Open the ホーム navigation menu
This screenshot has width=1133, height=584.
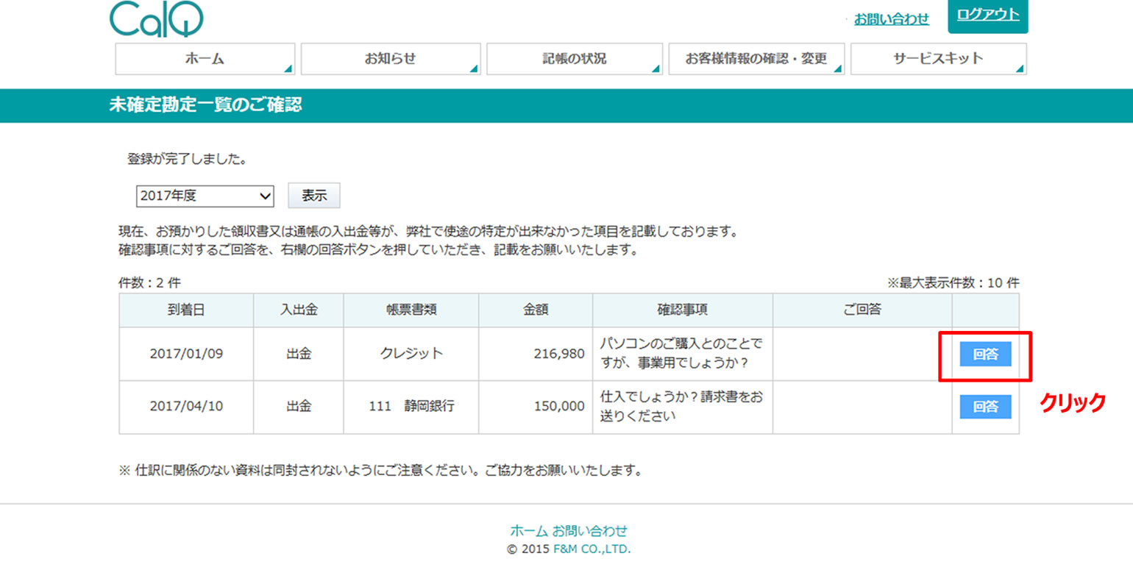[x=205, y=59]
